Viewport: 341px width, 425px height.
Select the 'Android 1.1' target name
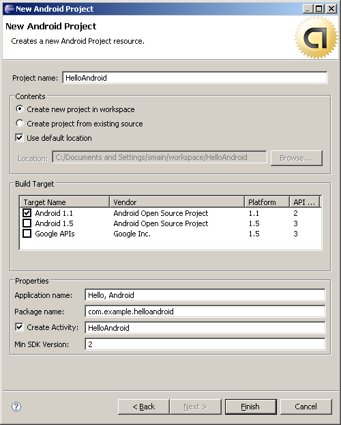point(54,213)
